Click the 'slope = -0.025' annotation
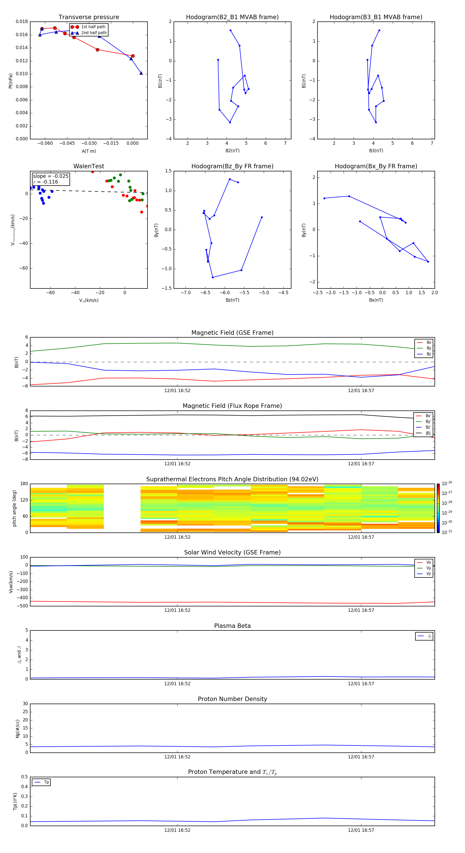Viewport: 465px width, 853px height. pos(51,176)
